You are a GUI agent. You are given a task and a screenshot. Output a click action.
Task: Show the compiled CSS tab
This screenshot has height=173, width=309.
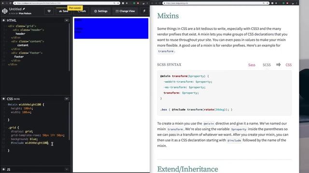coord(289,65)
